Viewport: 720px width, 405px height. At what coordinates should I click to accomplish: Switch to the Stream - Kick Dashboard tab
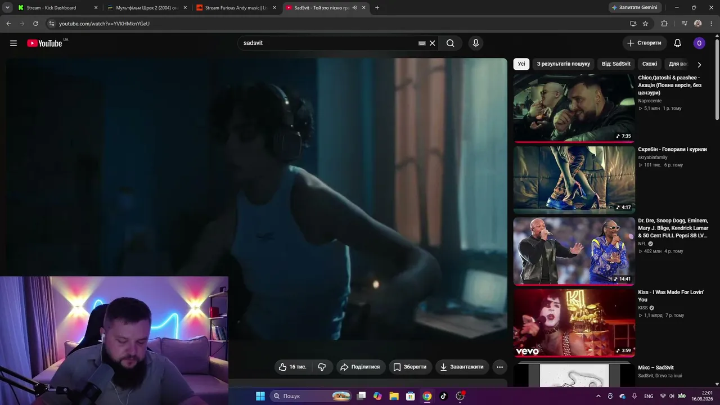pos(58,8)
